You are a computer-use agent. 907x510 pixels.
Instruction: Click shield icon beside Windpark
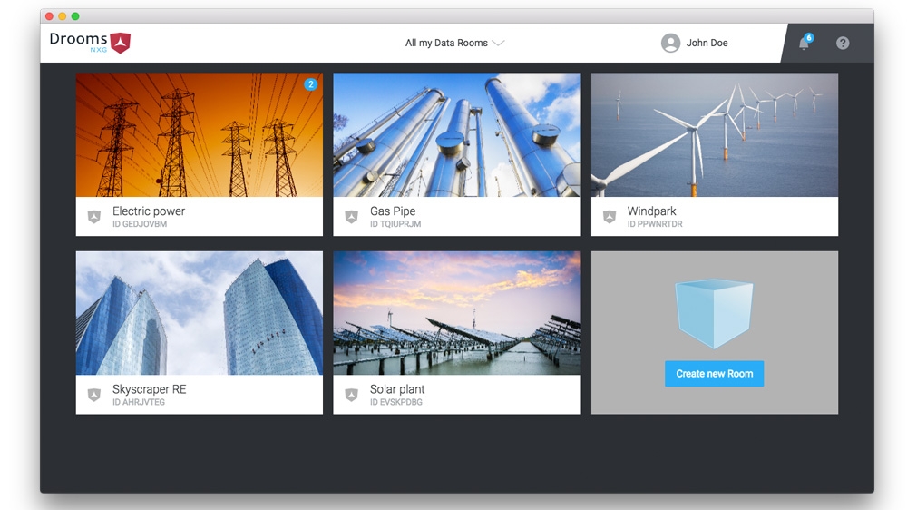click(x=610, y=217)
